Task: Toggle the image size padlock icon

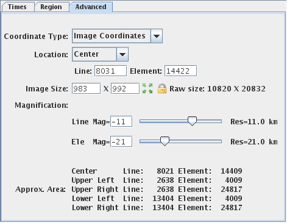Action: click(x=162, y=88)
